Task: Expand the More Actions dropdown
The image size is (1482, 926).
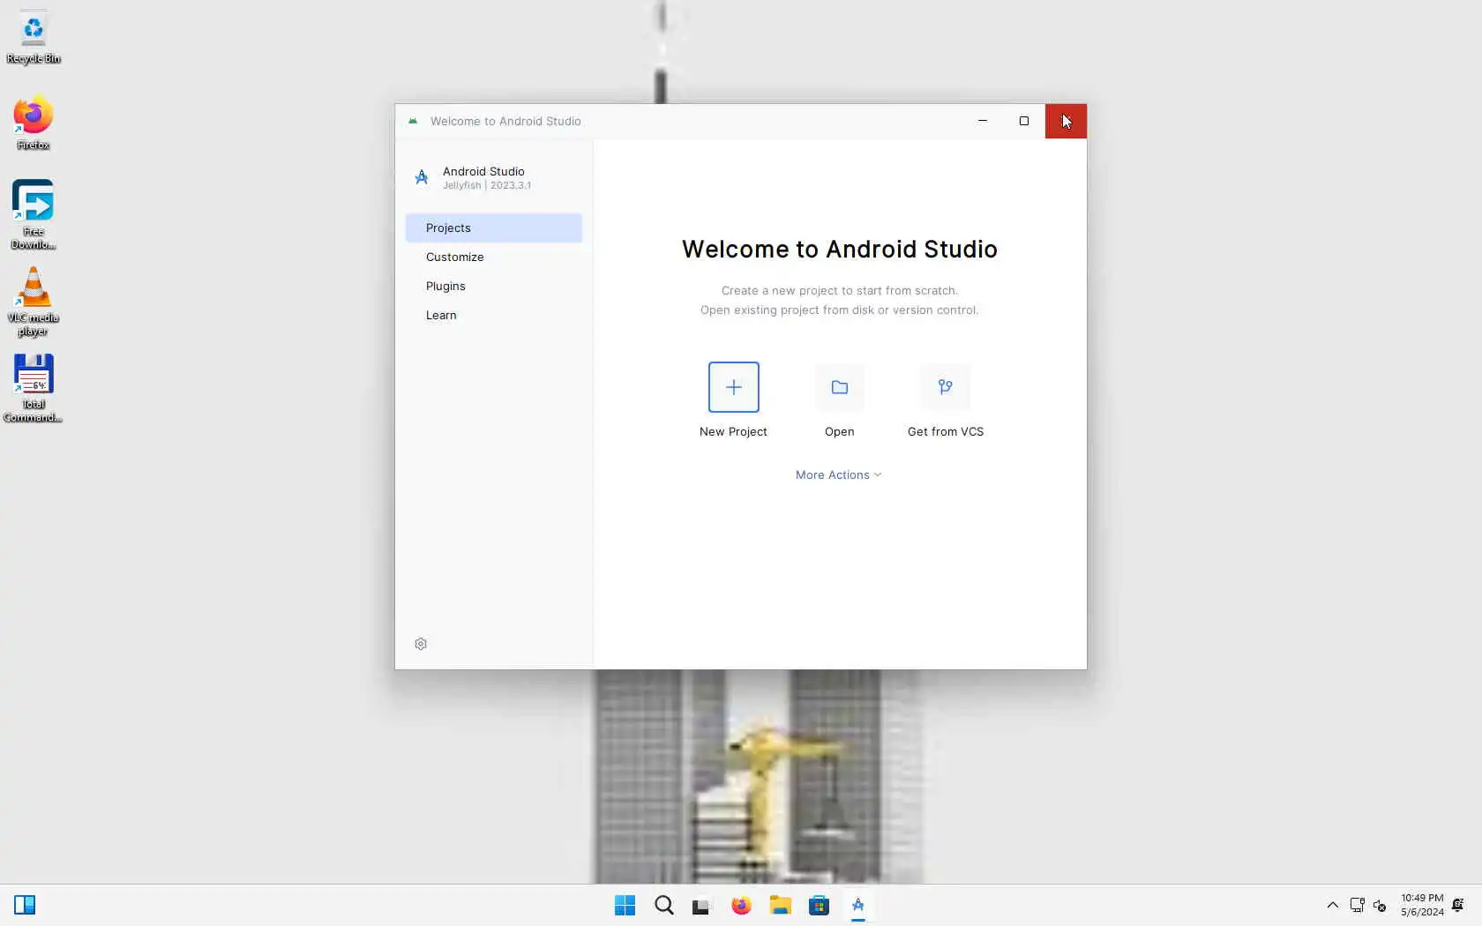Action: point(838,474)
